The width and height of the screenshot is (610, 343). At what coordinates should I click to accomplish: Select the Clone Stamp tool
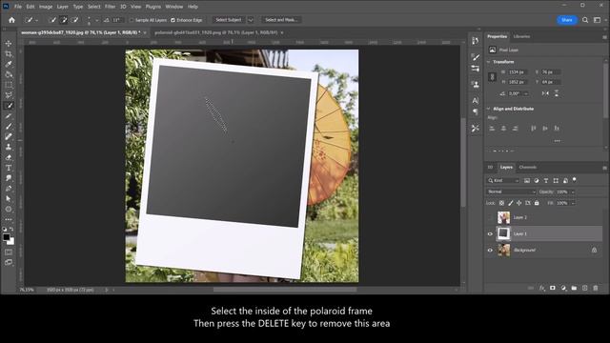tap(9, 147)
